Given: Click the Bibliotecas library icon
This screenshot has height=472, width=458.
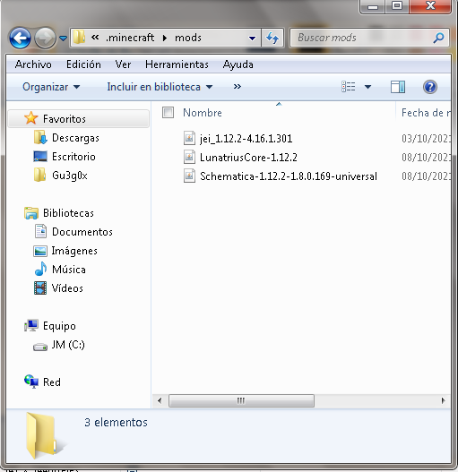Looking at the screenshot, I should click(x=31, y=213).
